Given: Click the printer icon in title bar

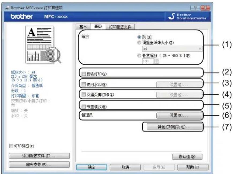Looking at the screenshot, I should click(7, 8).
